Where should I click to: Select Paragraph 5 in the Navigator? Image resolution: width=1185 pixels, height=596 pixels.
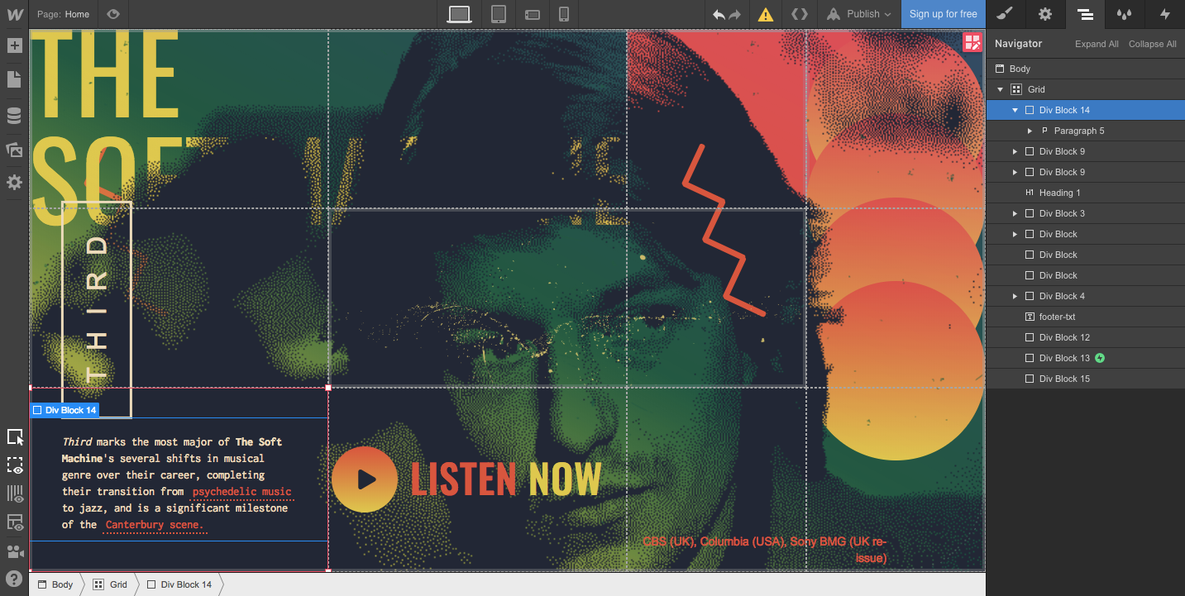1085,131
